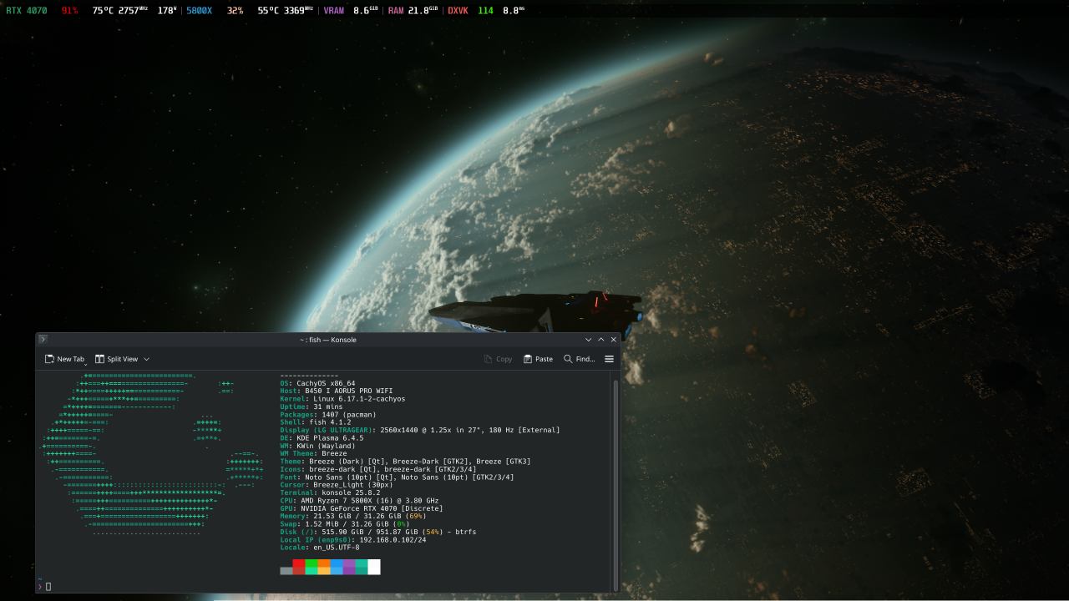Click the "~ : fish — Konsole" window title
This screenshot has width=1069, height=601.
(328, 340)
